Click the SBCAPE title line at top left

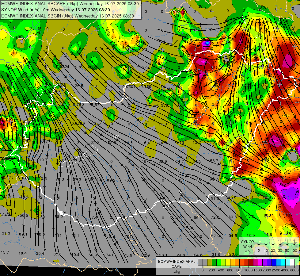(70, 4)
